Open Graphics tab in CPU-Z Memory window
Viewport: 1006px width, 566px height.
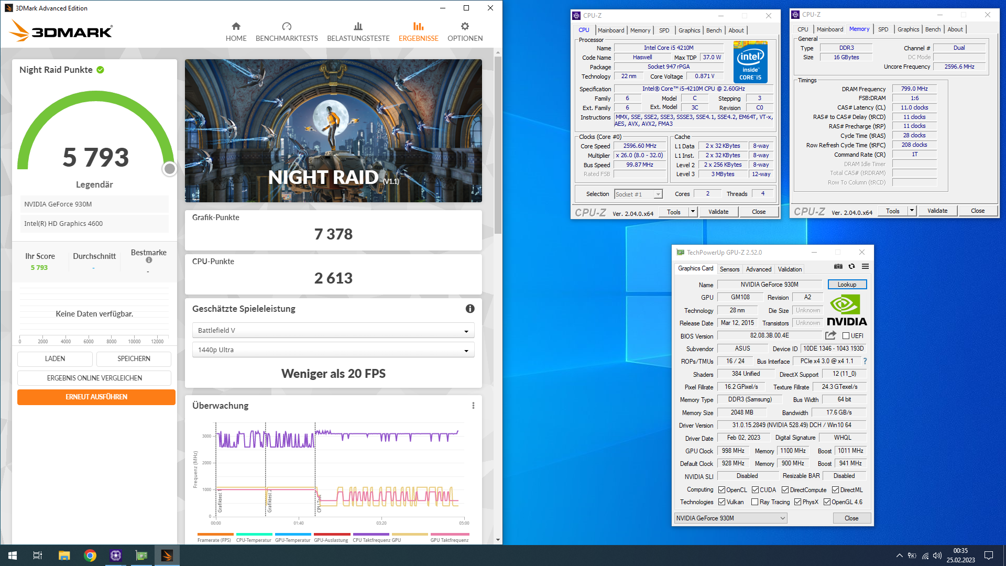[908, 29]
